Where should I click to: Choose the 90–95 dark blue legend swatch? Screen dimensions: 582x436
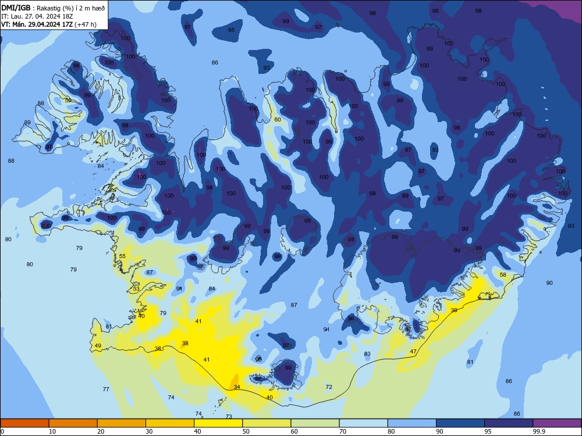click(460, 423)
